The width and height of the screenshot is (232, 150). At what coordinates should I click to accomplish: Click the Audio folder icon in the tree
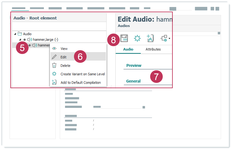click(19, 34)
